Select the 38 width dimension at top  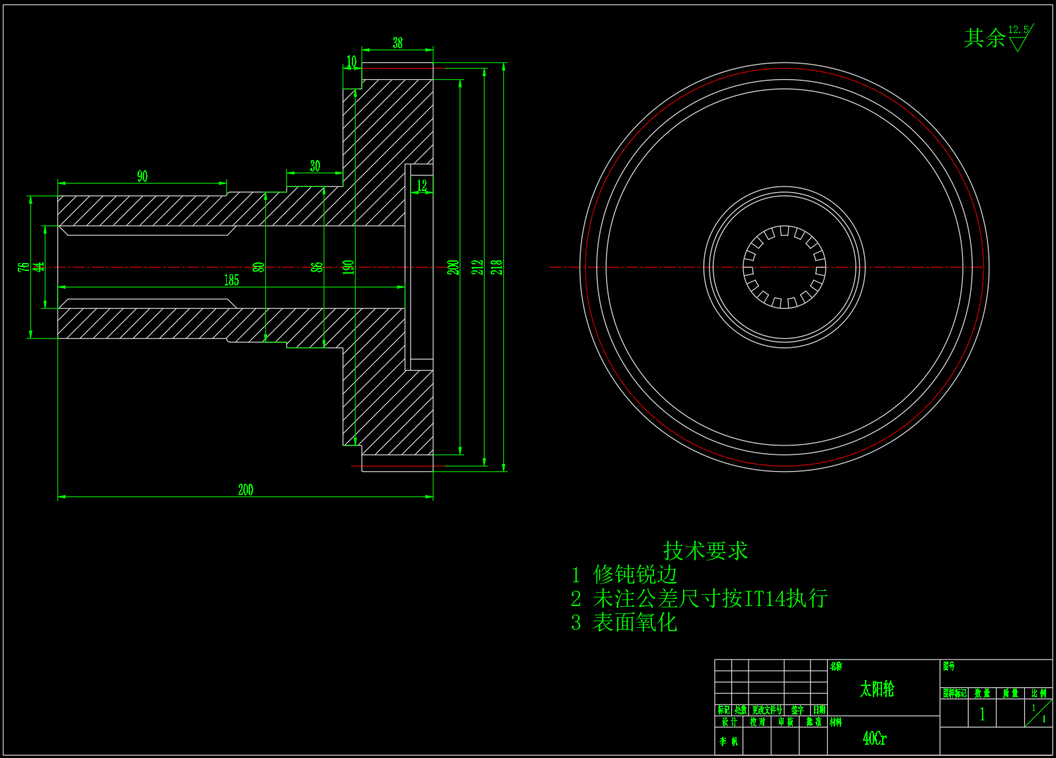[397, 43]
